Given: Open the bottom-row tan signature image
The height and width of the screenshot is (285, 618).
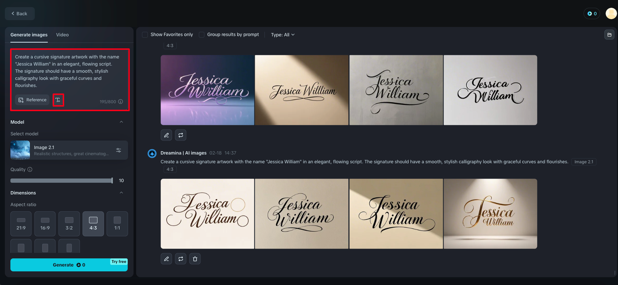Looking at the screenshot, I should (302, 214).
